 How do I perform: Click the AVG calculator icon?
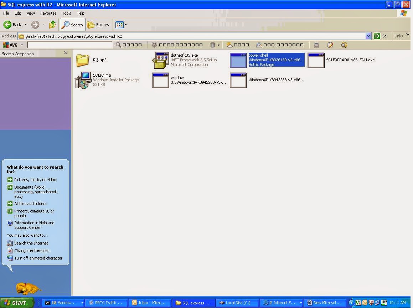point(316,45)
